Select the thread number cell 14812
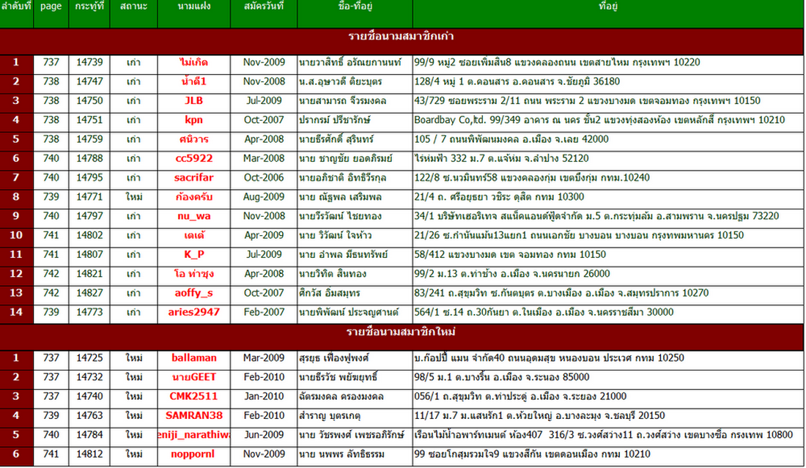The image size is (806, 468). click(x=90, y=454)
